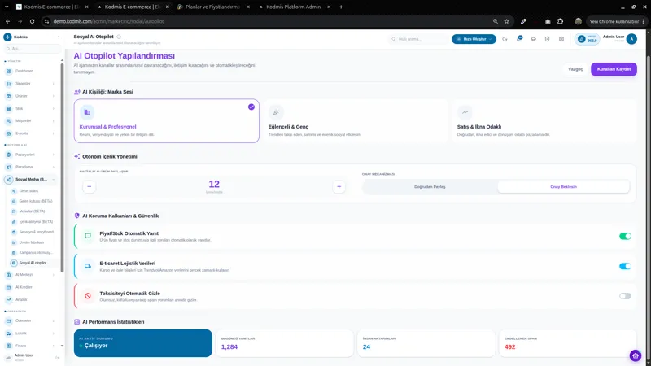Click the Analitik chart icon
Image resolution: width=651 pixels, height=366 pixels.
(8, 299)
